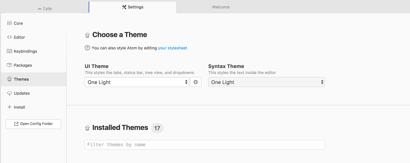Click paint bucket icon beside Choose a Theme

coord(87,35)
